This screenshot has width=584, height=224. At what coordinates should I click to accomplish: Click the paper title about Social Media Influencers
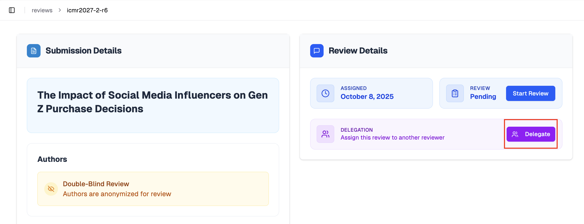pos(152,102)
